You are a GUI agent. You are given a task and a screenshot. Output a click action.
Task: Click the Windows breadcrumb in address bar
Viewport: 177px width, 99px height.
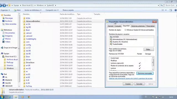[40, 5]
